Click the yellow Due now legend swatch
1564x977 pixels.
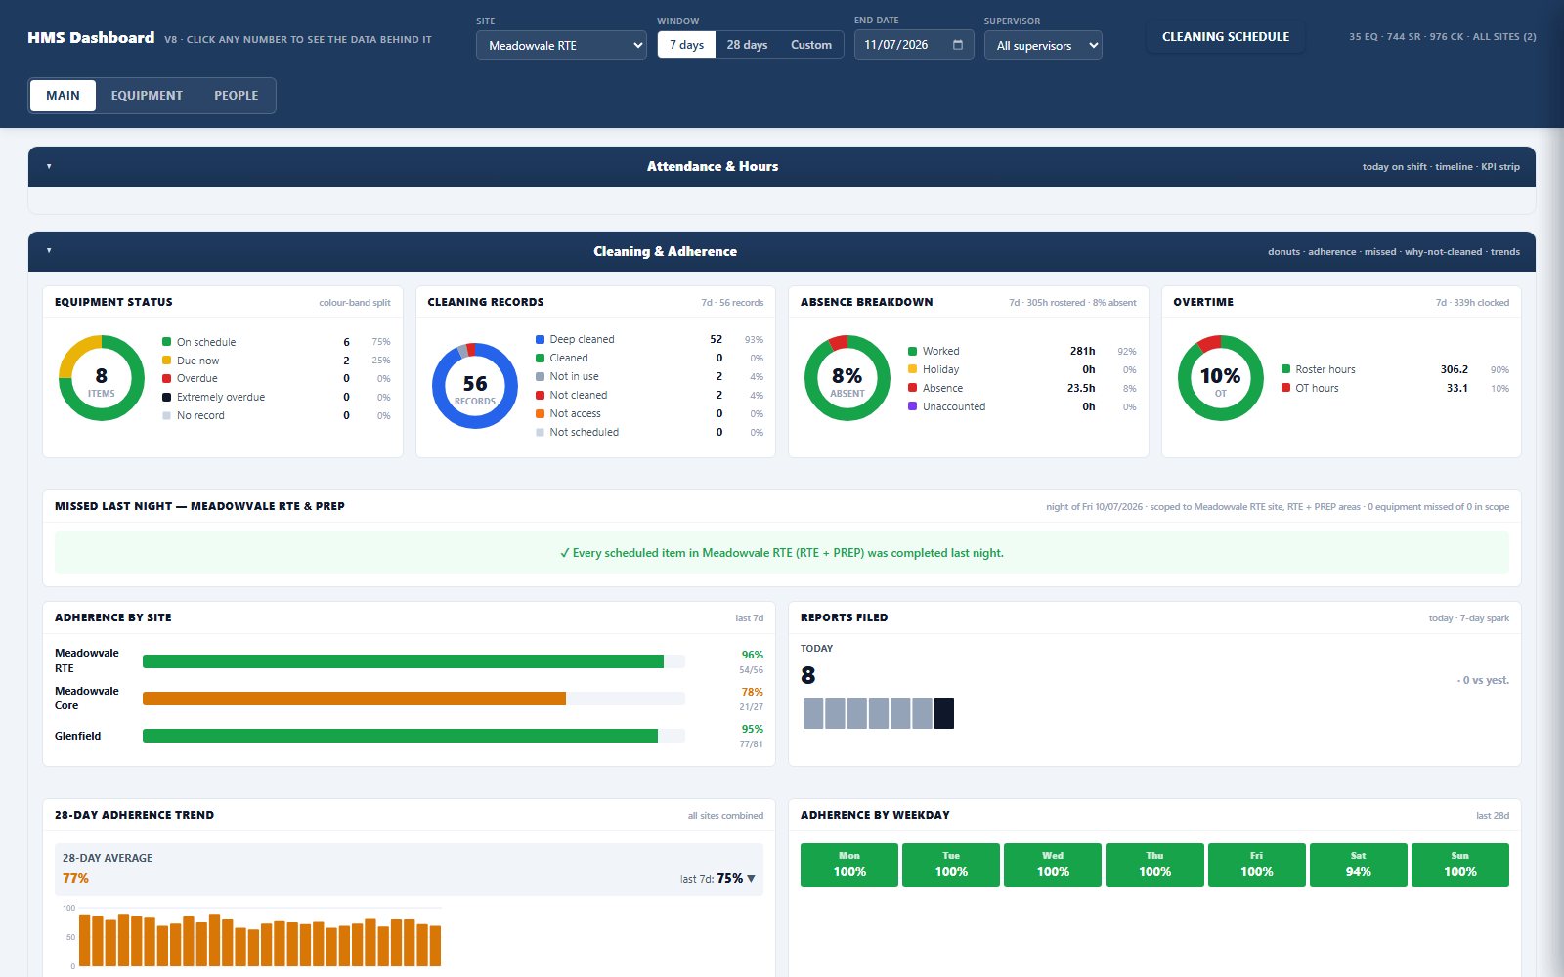point(166,361)
